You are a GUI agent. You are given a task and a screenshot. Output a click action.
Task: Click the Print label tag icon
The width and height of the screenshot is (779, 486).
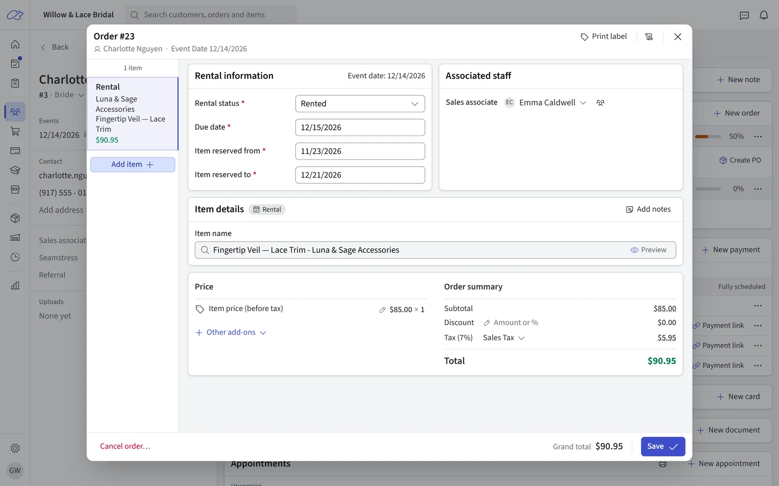584,37
